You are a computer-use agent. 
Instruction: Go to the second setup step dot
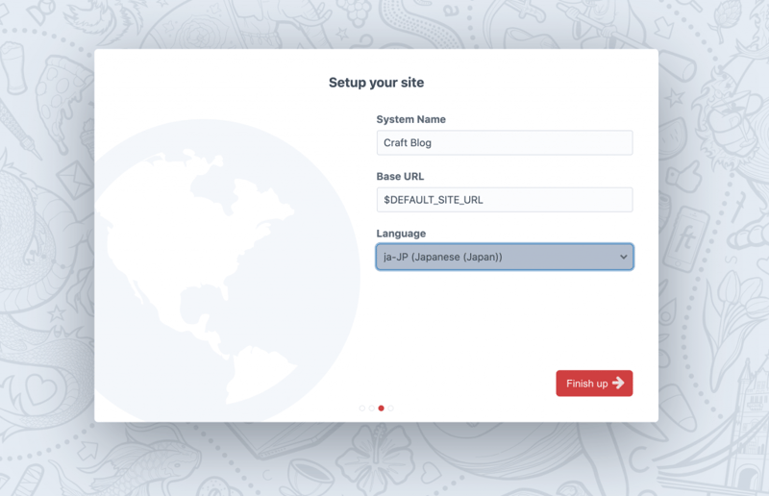[372, 409]
